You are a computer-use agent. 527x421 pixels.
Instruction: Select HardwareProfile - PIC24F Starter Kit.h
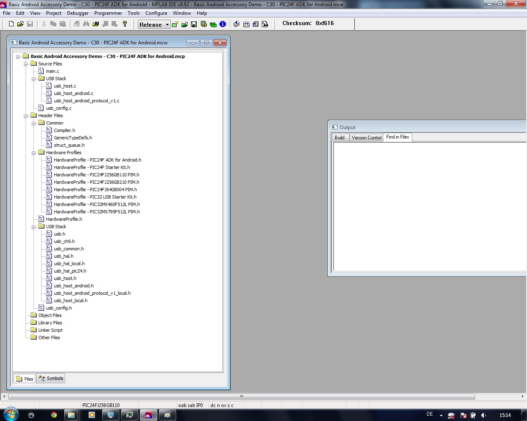tap(92, 167)
